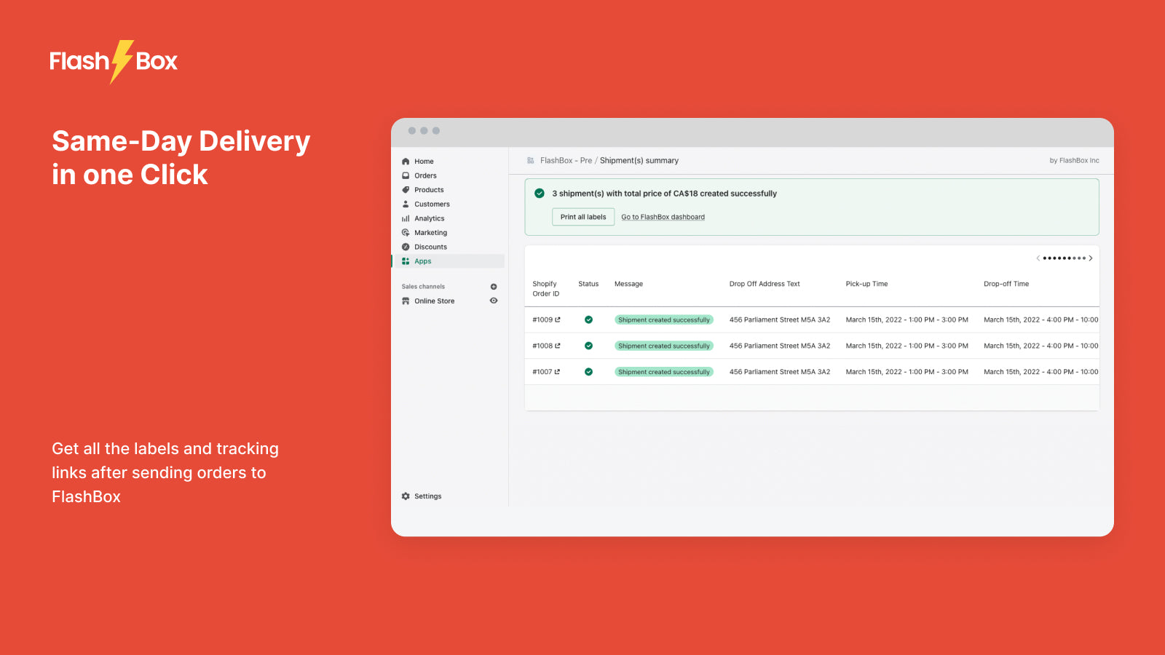Follow the Go to FlashBox dashboard link
The image size is (1165, 655).
tap(663, 217)
